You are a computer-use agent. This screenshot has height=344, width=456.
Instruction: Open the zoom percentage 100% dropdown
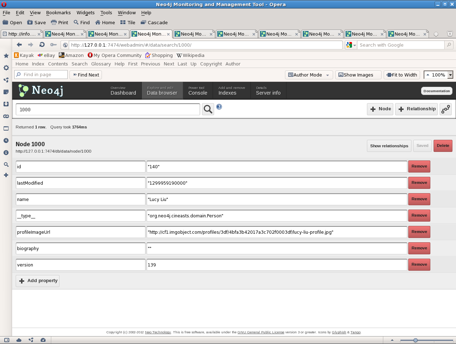point(450,75)
